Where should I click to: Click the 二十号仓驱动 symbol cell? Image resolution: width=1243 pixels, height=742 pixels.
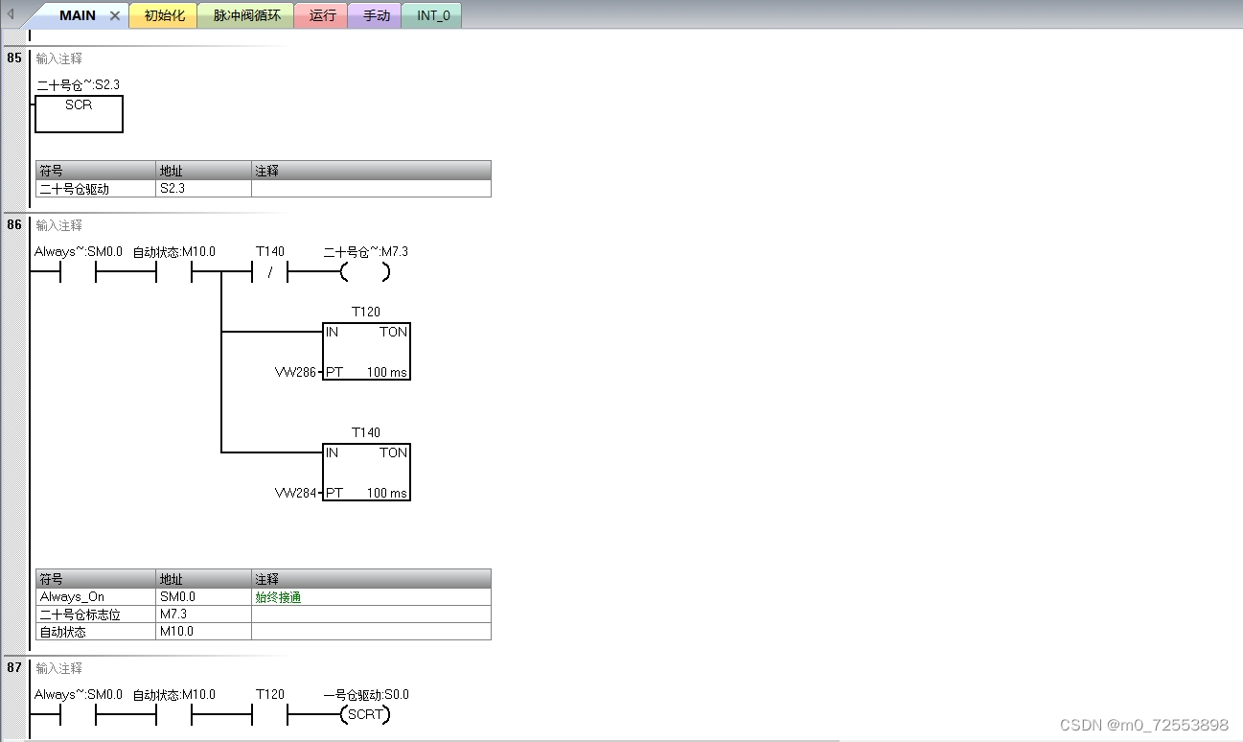96,188
